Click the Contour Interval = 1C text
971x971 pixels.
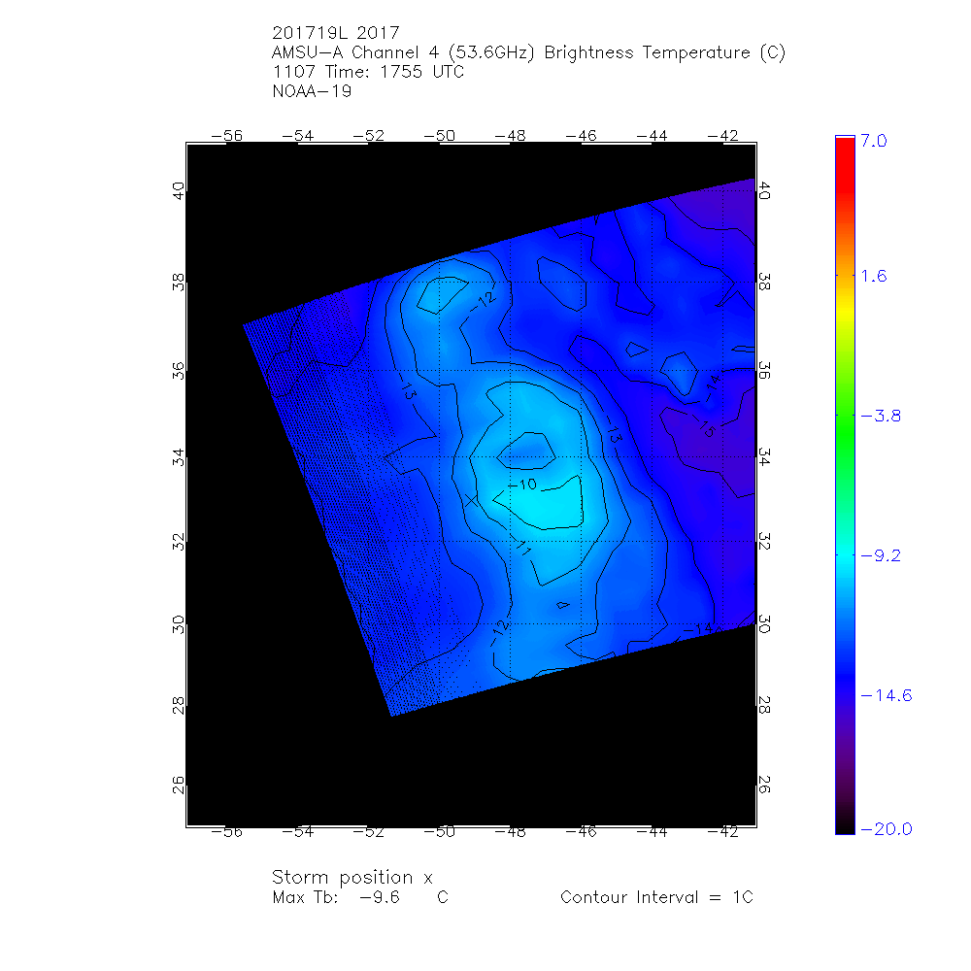(656, 897)
